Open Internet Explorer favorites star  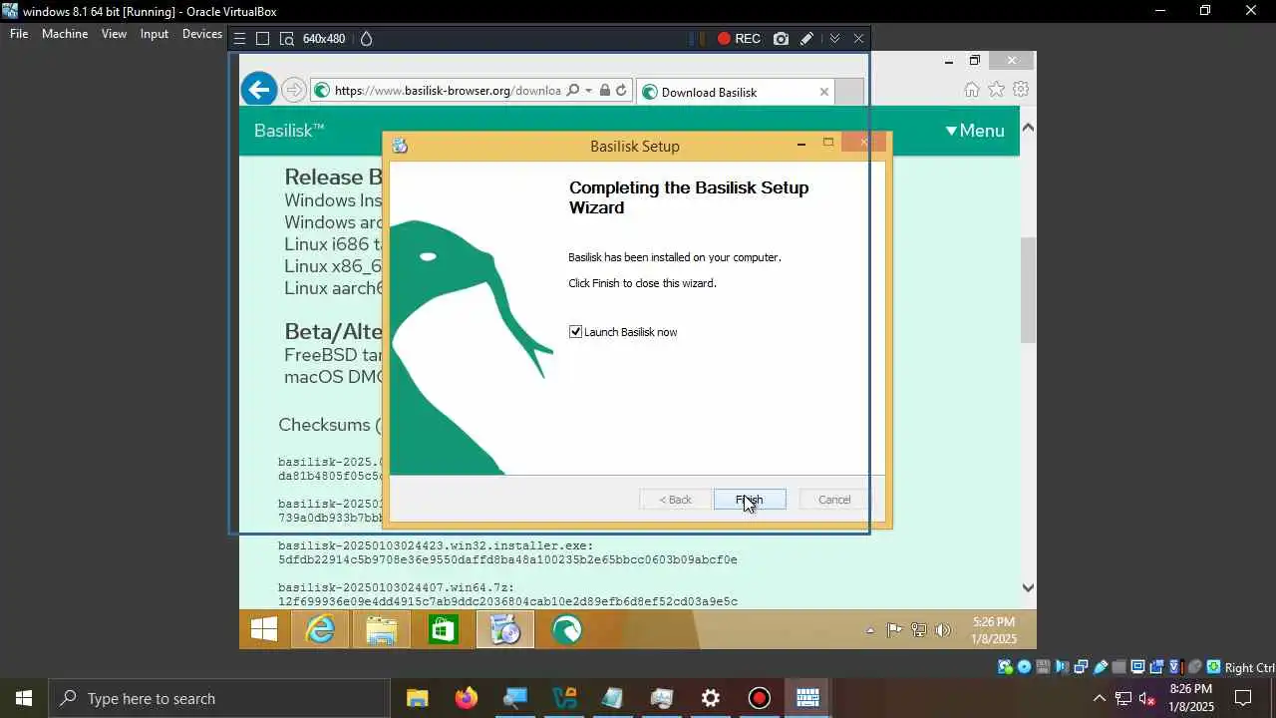(x=996, y=90)
